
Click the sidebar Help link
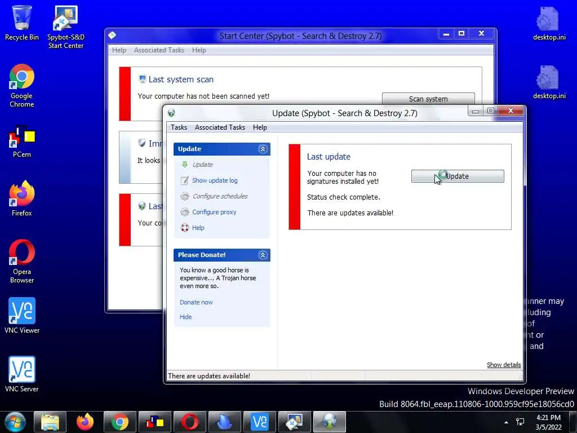[x=198, y=228]
